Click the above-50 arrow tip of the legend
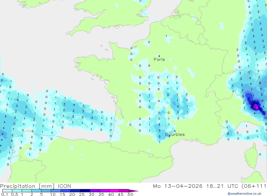267x196 pixels. [134, 191]
